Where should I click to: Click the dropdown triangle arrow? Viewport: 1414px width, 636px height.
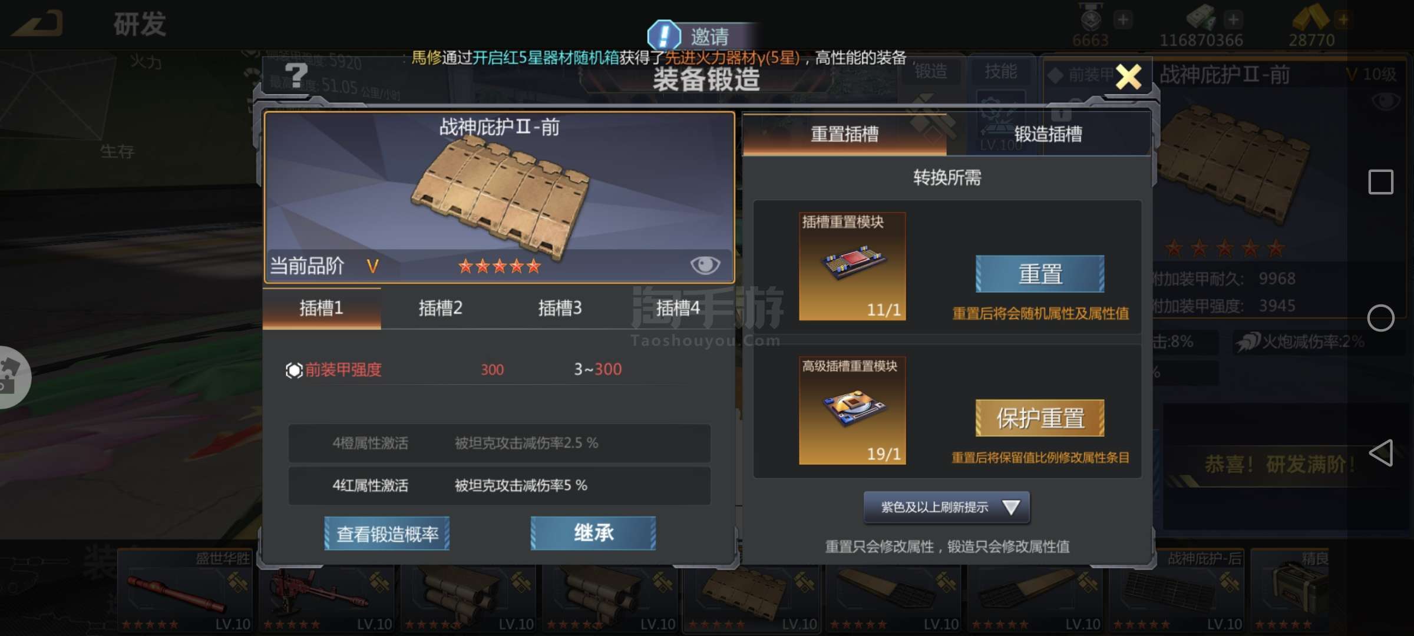(1011, 507)
